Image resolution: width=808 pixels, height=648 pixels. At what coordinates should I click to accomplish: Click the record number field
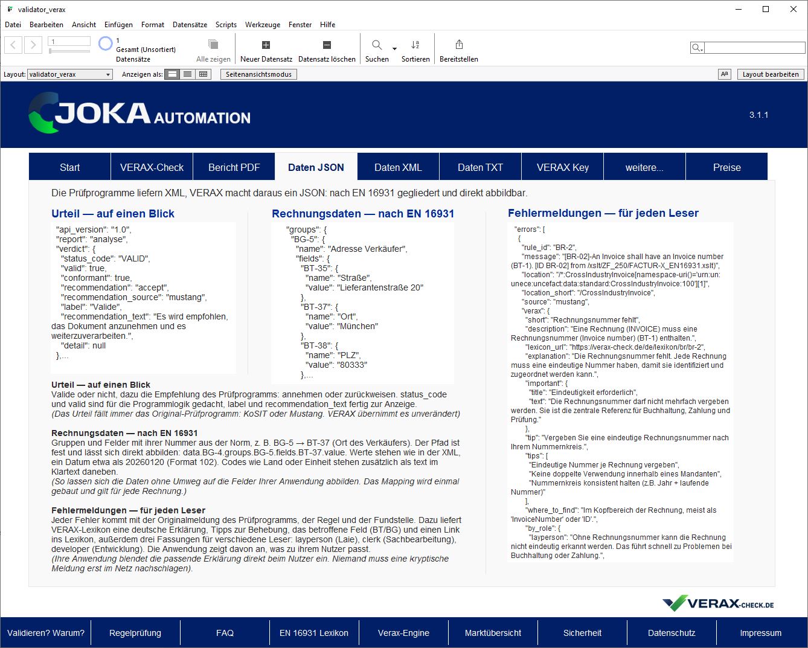pos(69,41)
